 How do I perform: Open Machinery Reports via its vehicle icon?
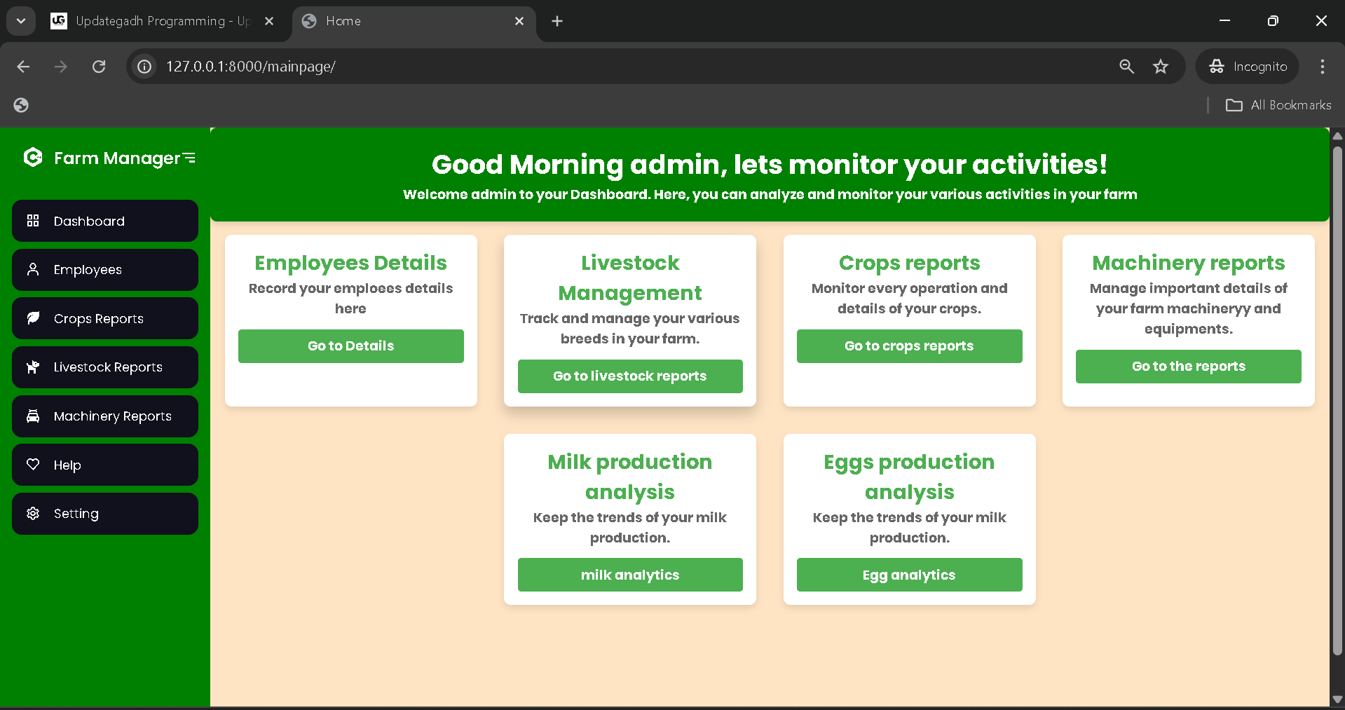(33, 416)
